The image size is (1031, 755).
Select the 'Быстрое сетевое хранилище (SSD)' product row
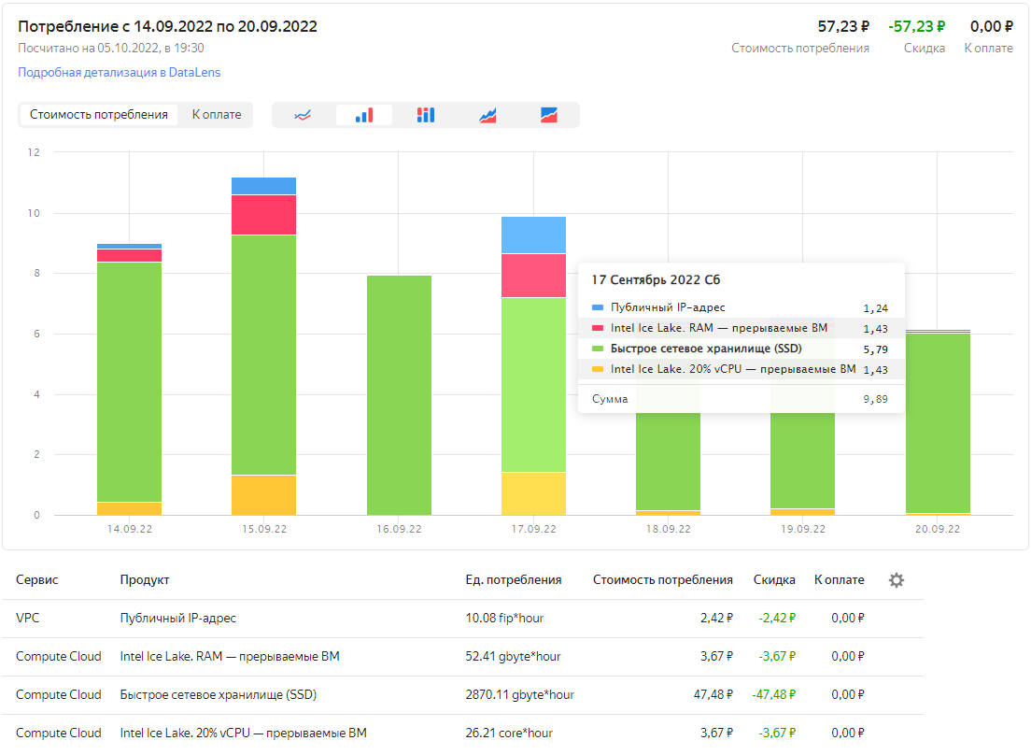[204, 694]
